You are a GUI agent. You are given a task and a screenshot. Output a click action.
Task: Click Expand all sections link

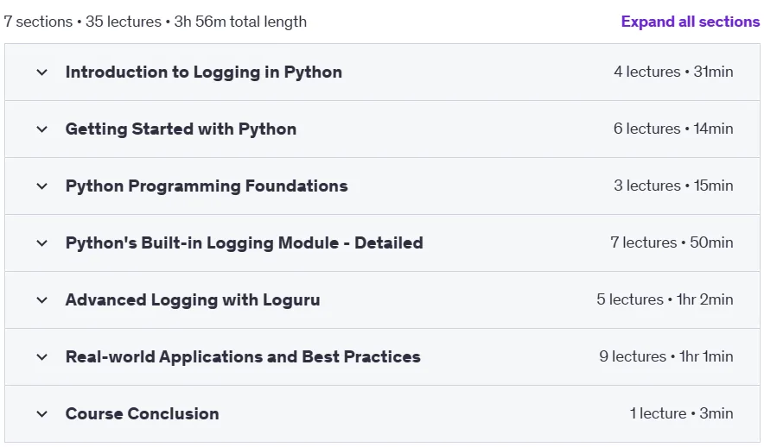690,22
